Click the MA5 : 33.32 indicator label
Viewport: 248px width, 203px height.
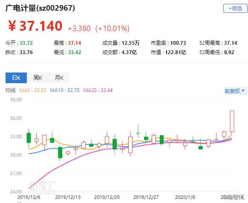[32, 90]
